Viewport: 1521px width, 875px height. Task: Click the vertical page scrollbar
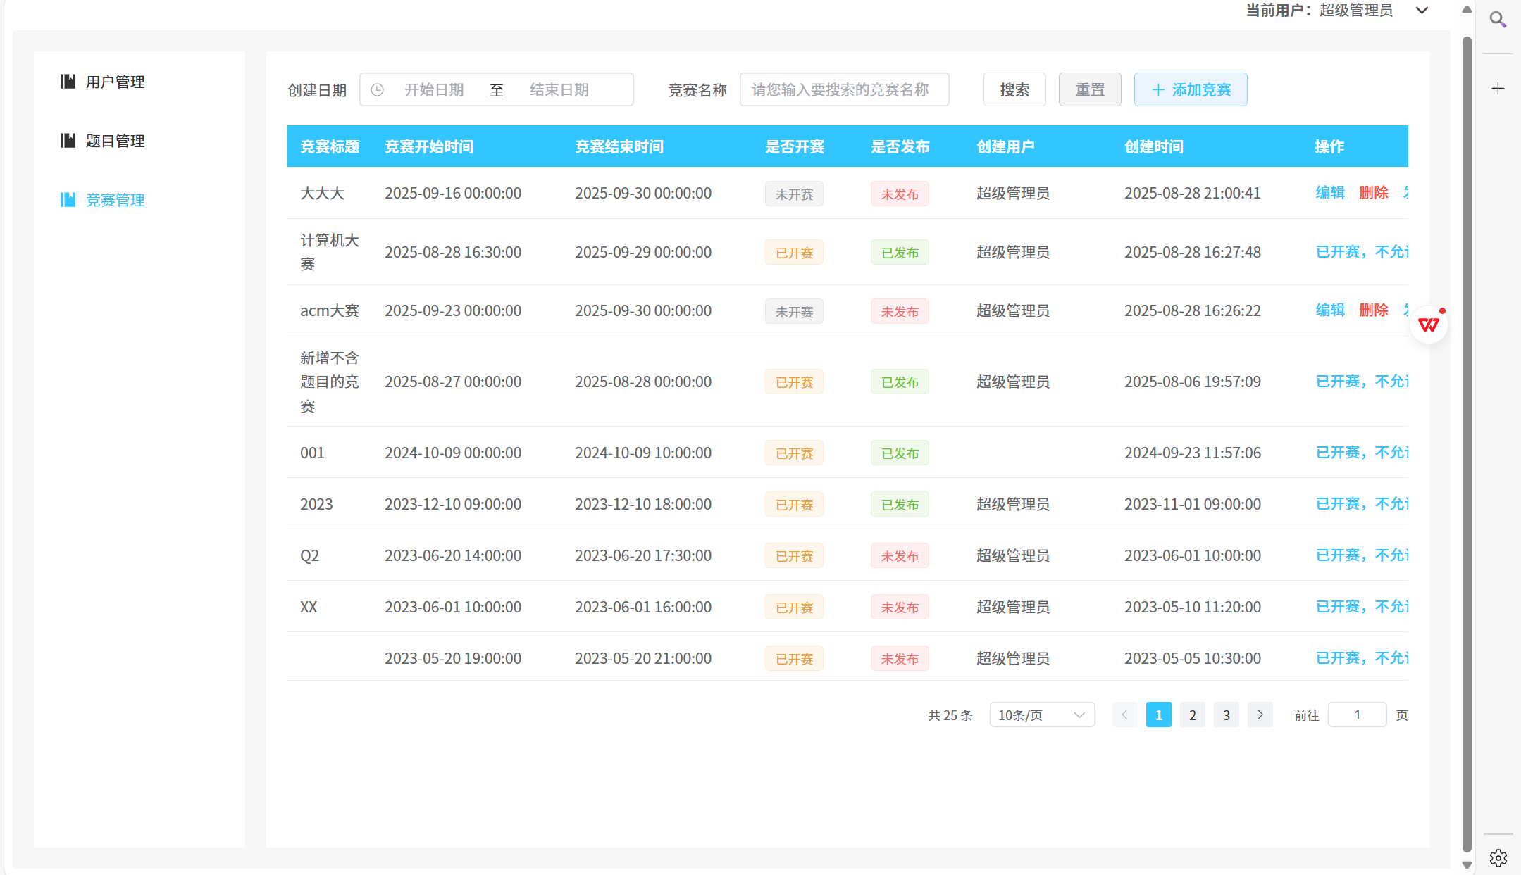pos(1467,422)
